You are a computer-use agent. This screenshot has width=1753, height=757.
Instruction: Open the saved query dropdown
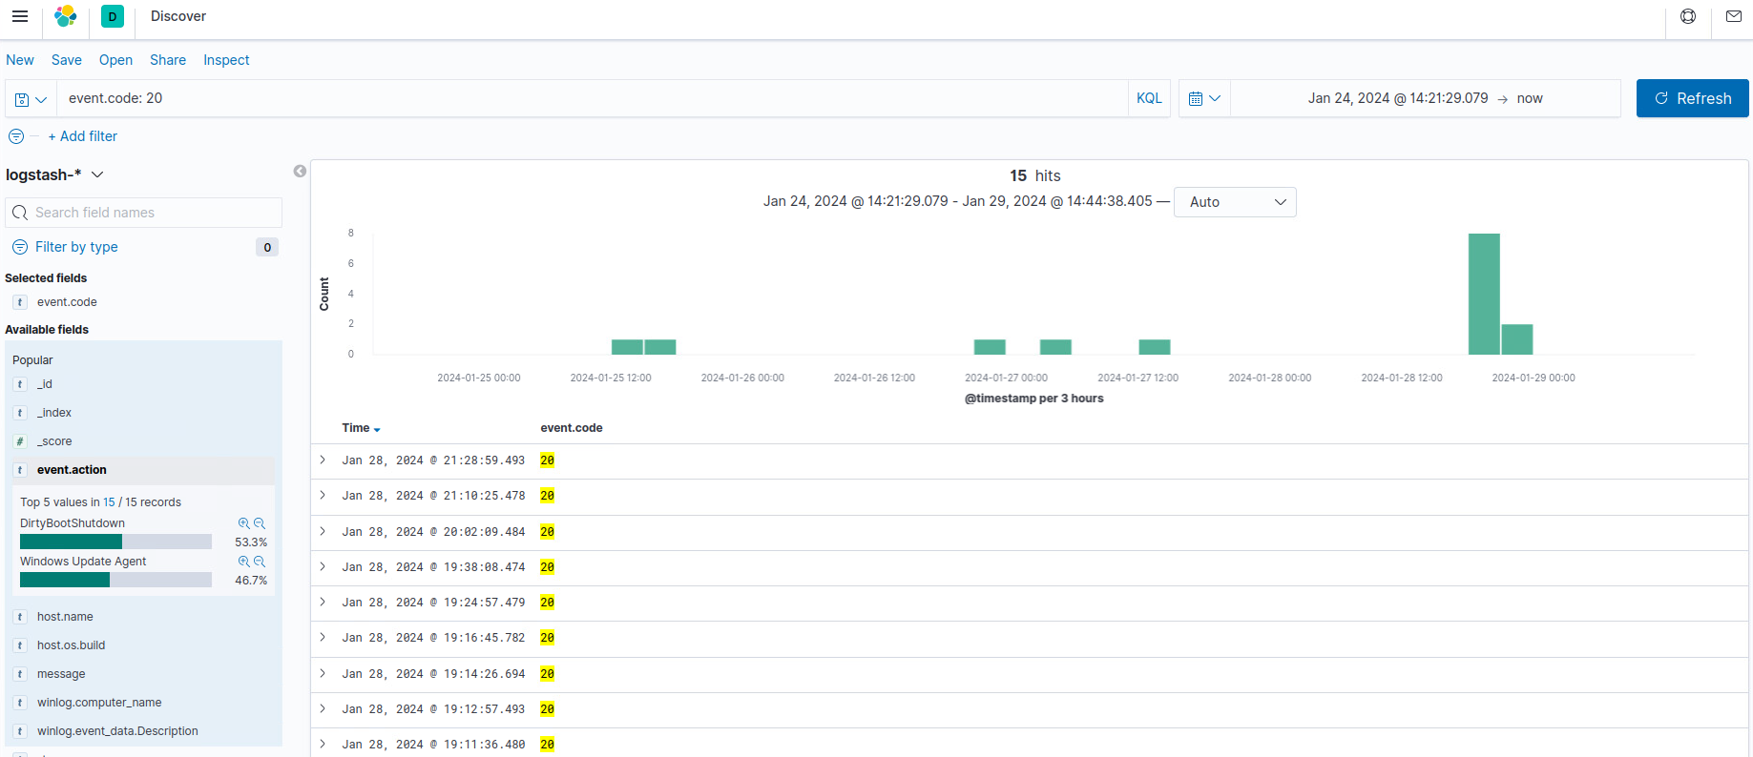31,99
